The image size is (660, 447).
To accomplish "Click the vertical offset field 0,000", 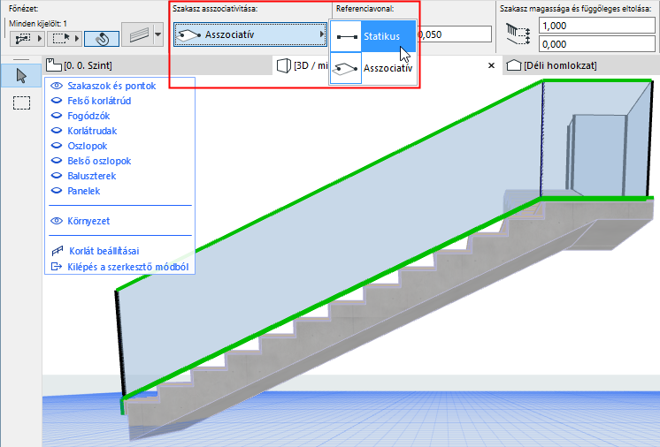I will click(x=597, y=44).
